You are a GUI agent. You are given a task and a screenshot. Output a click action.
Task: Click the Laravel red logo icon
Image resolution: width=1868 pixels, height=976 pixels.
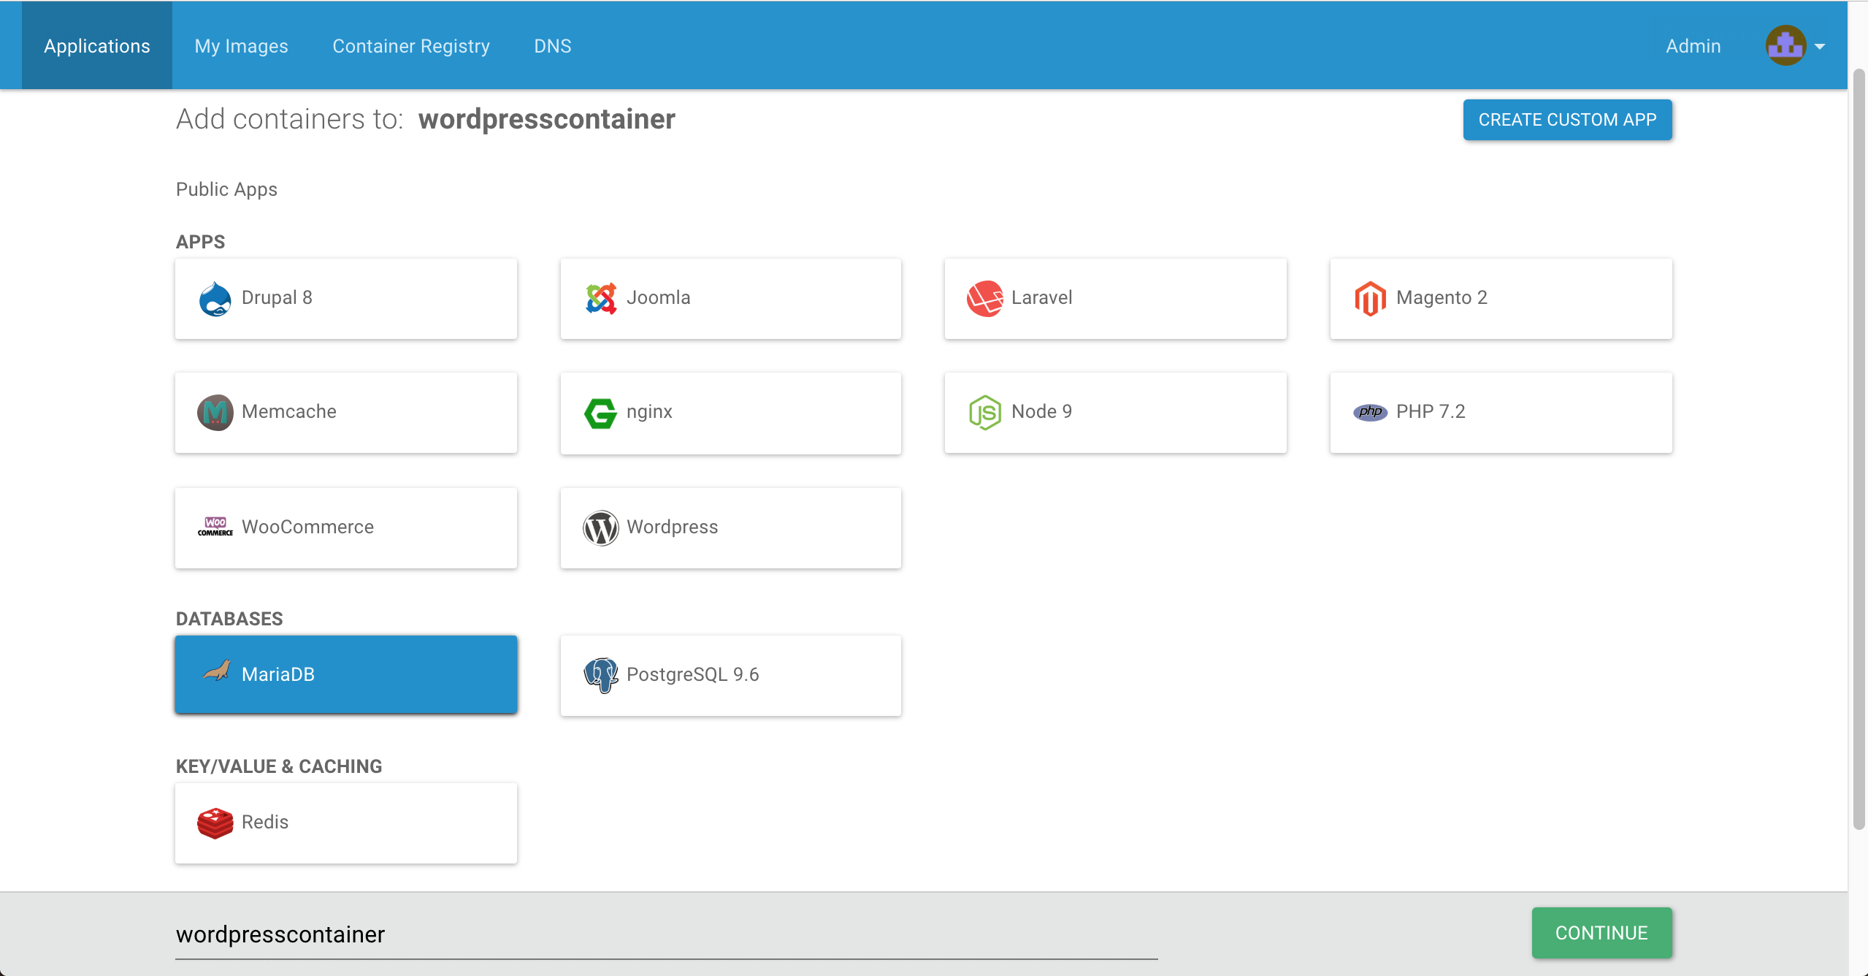point(984,299)
